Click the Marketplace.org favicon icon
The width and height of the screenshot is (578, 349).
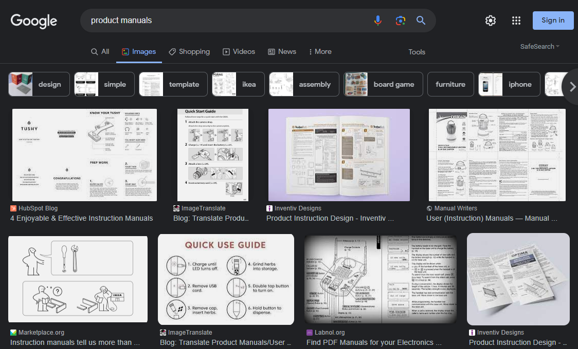[x=13, y=333]
